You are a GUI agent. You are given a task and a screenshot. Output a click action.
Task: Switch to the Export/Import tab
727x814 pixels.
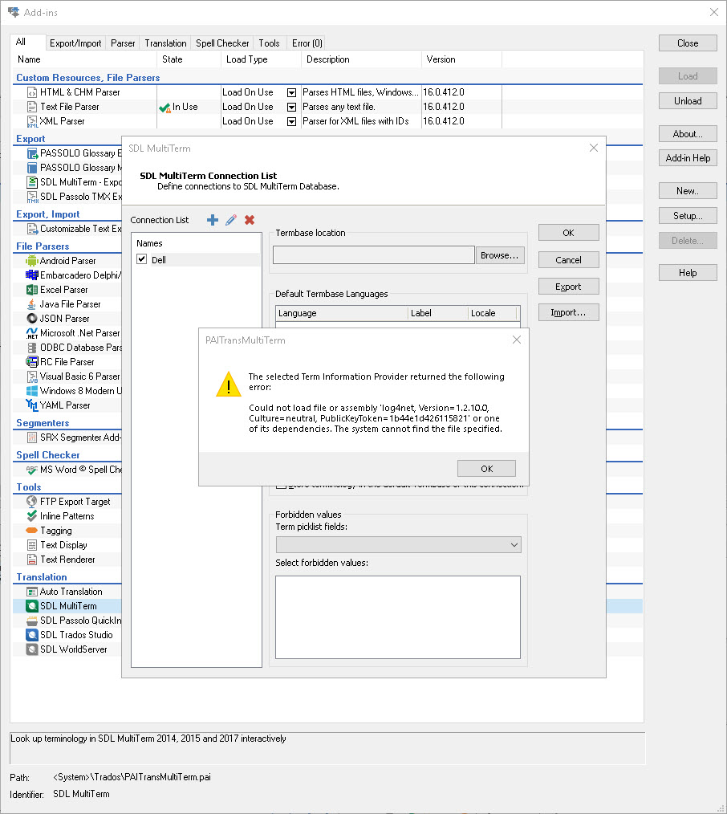tap(75, 43)
